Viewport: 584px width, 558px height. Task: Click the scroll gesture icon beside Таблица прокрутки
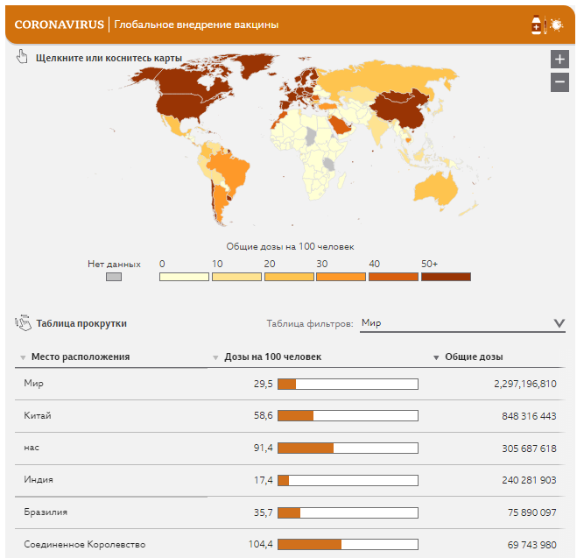click(23, 322)
